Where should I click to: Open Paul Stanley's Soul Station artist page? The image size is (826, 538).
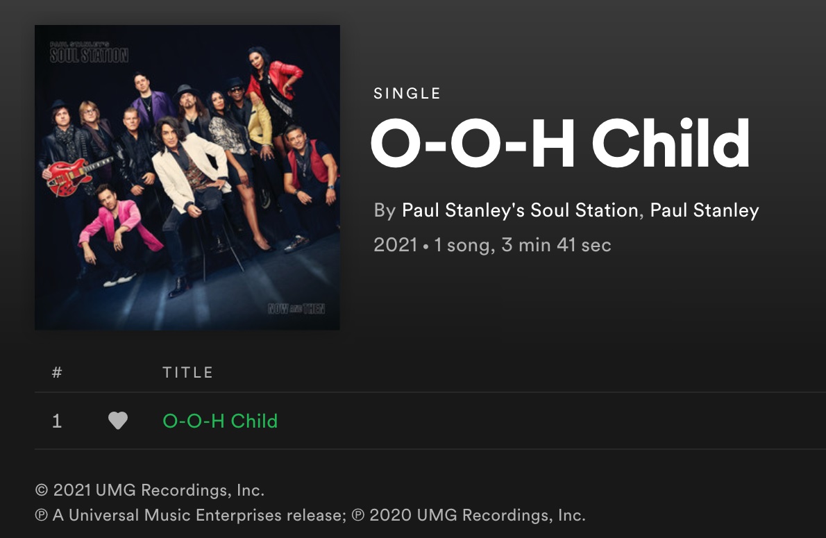[x=520, y=210]
